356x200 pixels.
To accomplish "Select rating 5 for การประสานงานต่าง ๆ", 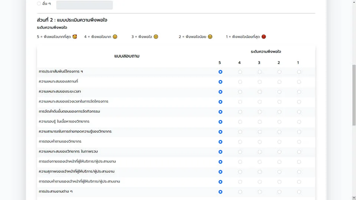I will 220,191.
